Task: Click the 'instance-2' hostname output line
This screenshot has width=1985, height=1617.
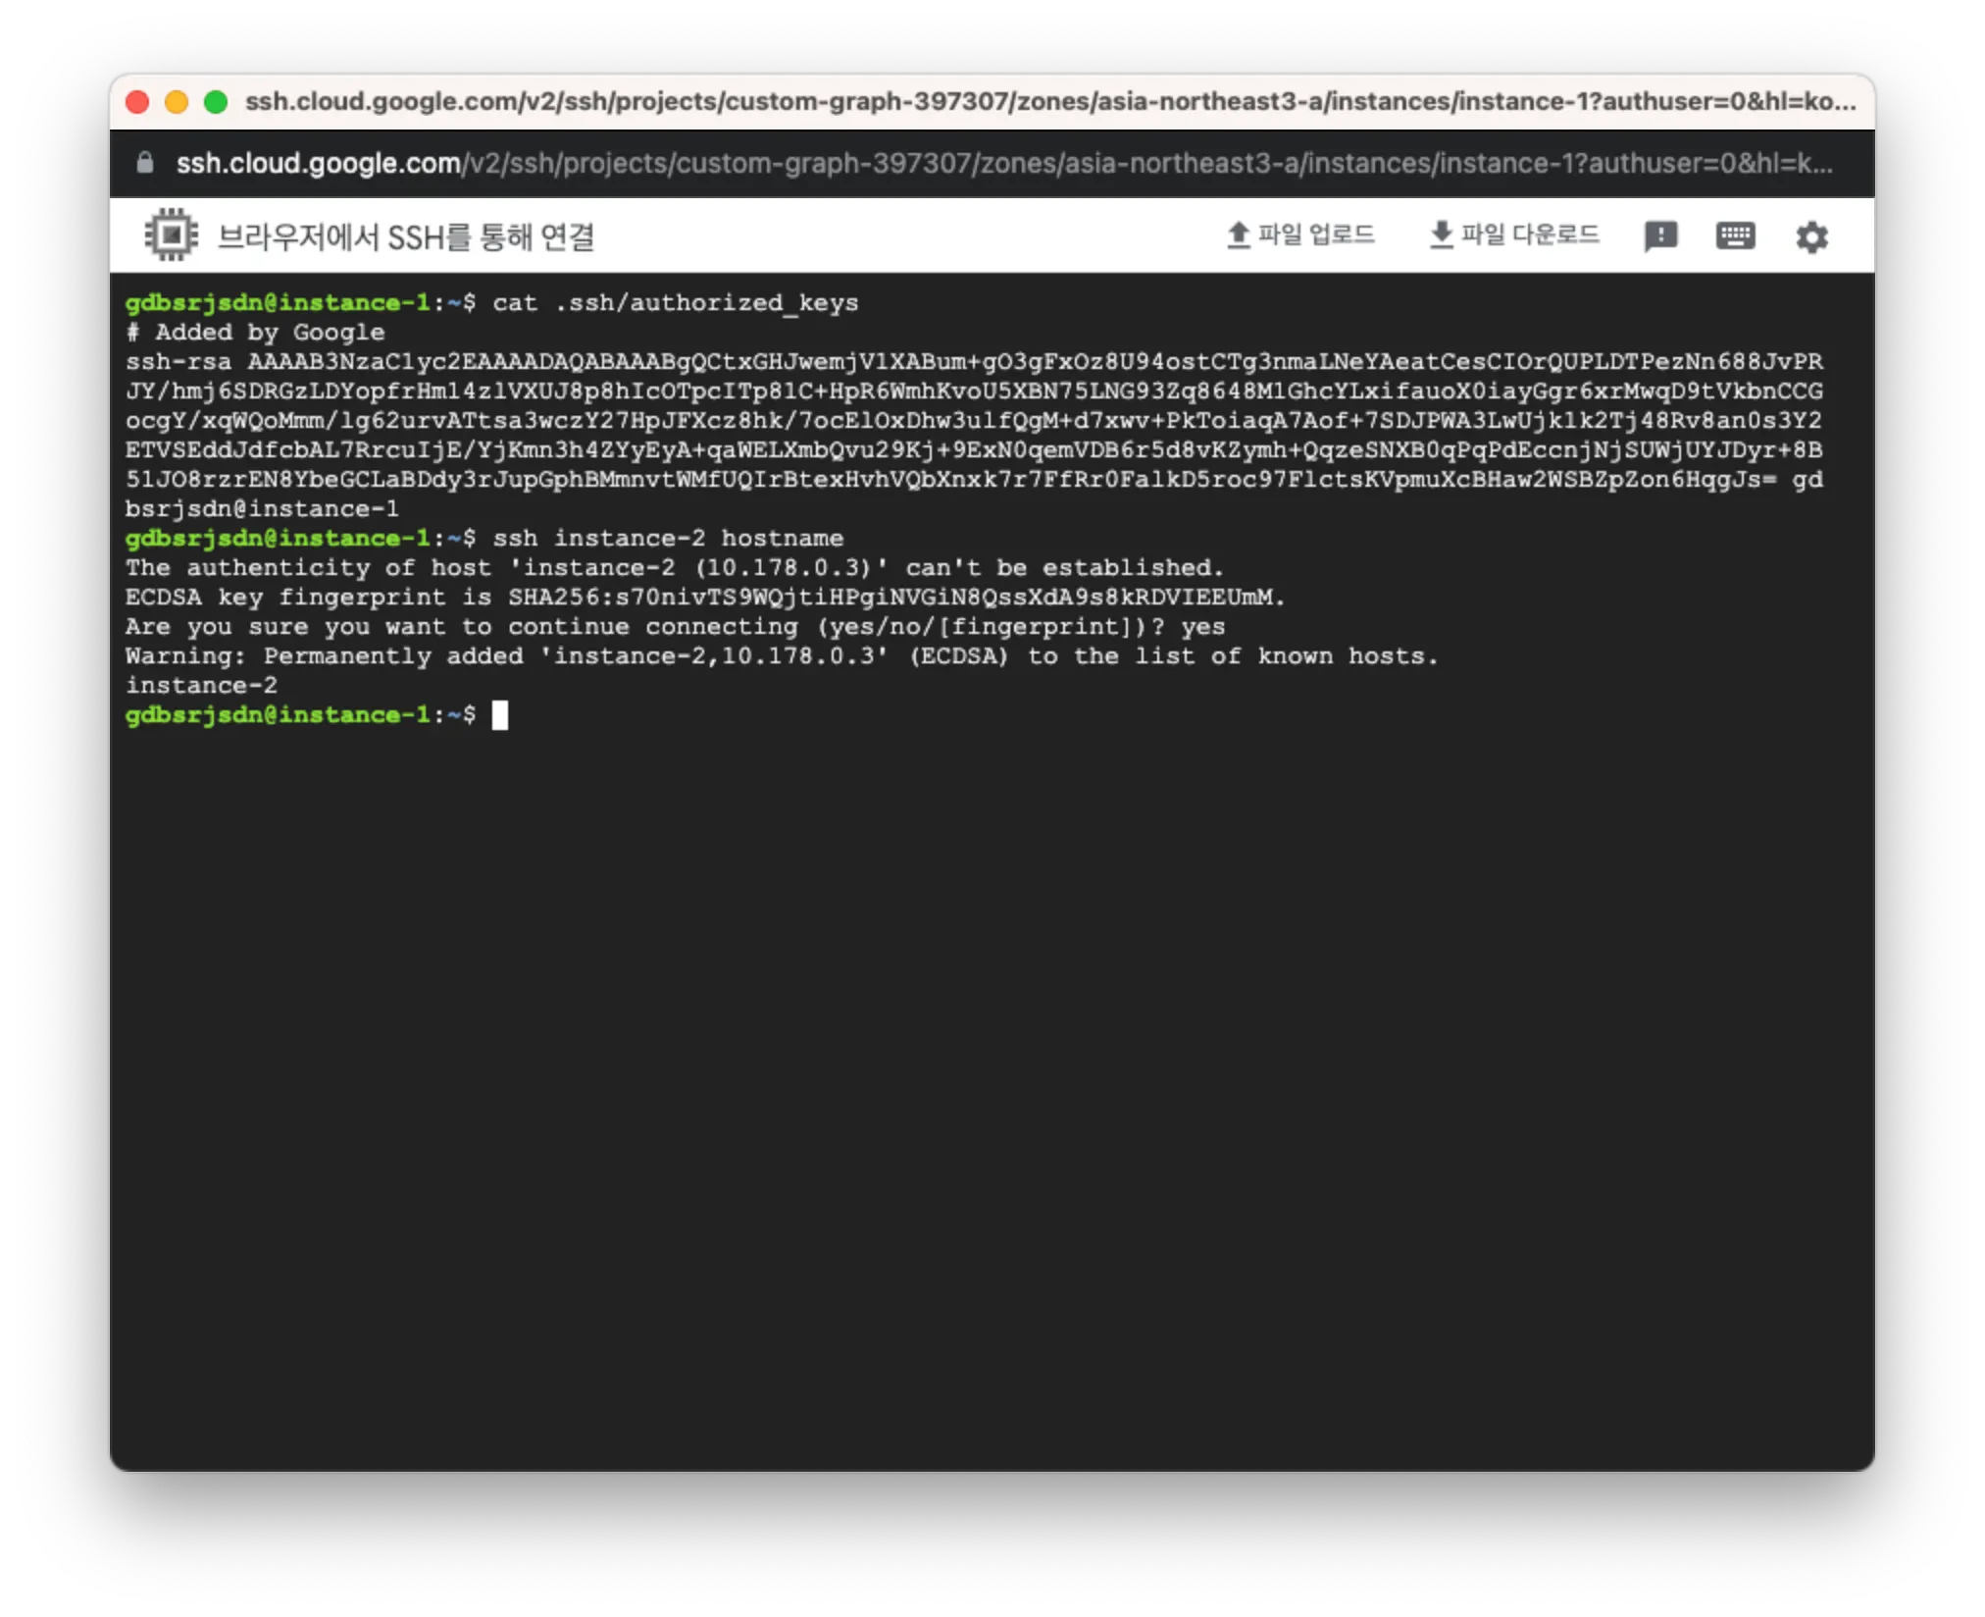Action: click(201, 686)
